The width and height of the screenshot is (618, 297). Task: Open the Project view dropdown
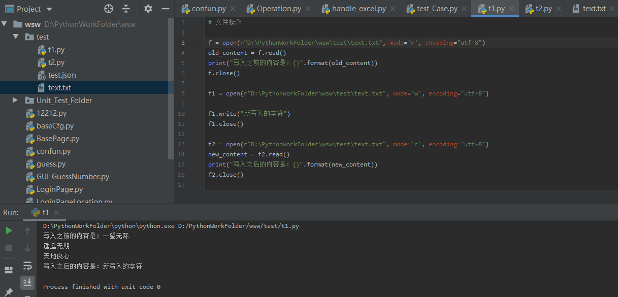point(49,9)
